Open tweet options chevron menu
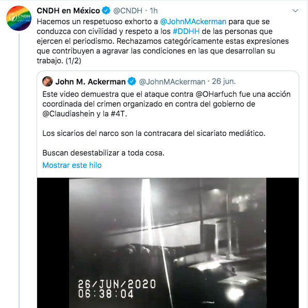Viewport: 308px width, 308px height. (x=295, y=11)
